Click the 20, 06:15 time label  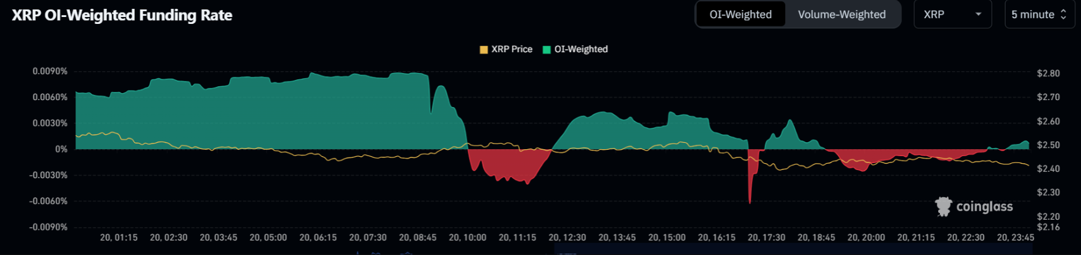coord(318,237)
